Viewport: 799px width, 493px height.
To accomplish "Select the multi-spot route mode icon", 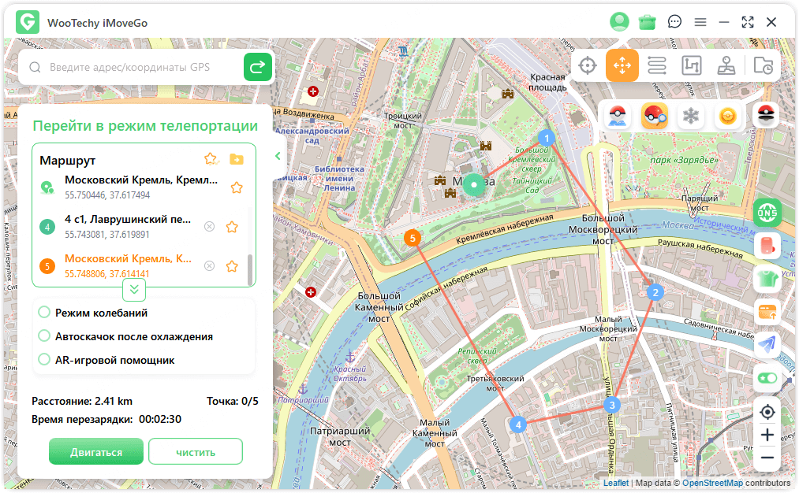I will click(692, 65).
